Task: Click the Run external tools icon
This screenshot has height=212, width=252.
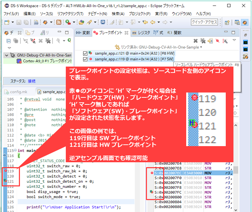Action: [x=68, y=22]
